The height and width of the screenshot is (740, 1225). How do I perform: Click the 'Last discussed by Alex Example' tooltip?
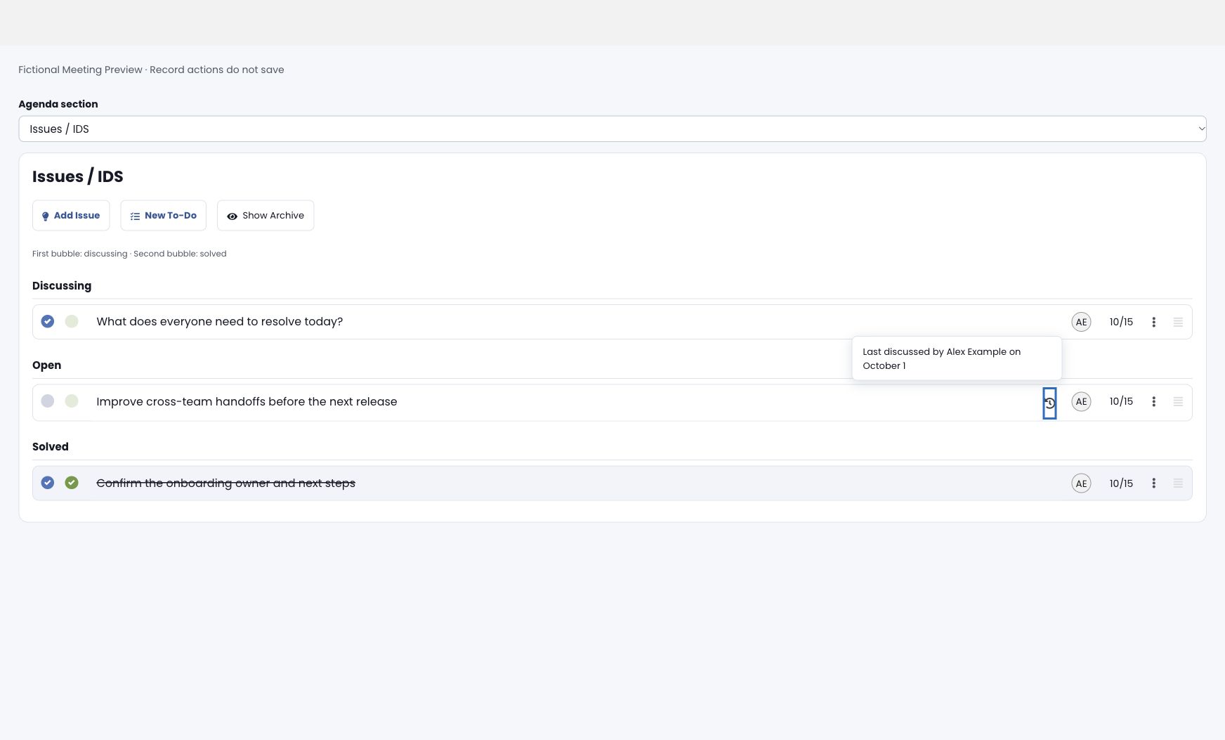(957, 358)
